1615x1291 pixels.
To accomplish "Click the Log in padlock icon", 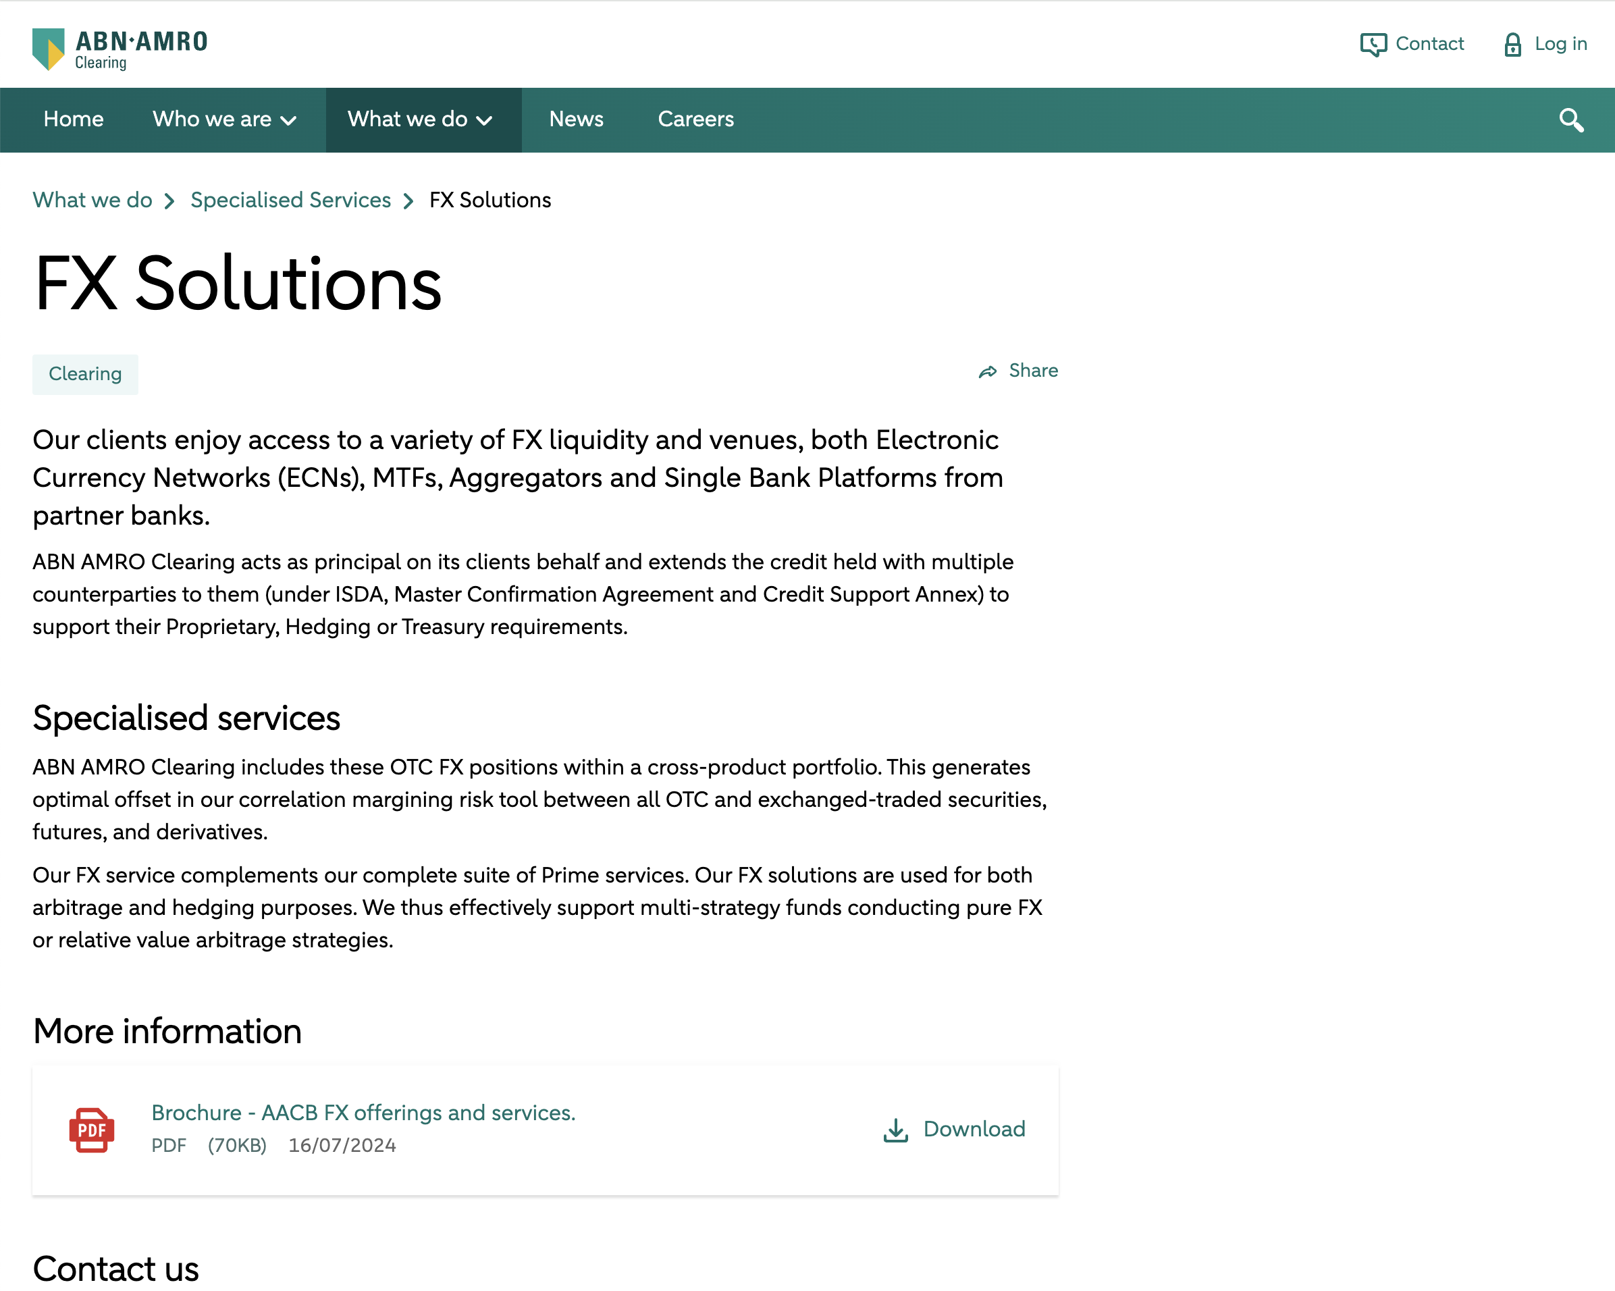I will [1512, 45].
